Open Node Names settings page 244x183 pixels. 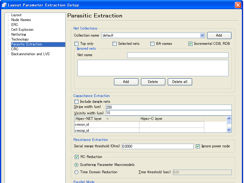coord(21,20)
